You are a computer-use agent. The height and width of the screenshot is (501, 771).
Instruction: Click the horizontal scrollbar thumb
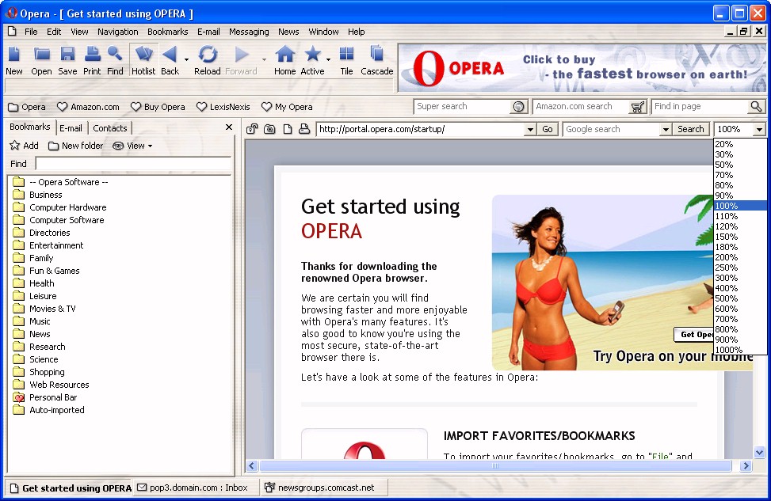(495, 465)
